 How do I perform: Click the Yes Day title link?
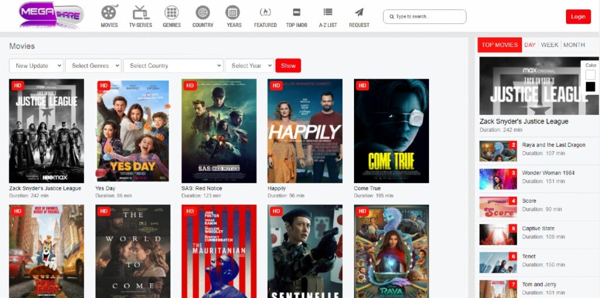point(105,188)
